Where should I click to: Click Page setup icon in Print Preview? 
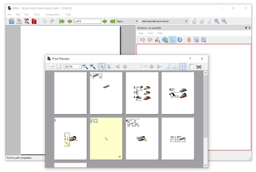(191, 66)
